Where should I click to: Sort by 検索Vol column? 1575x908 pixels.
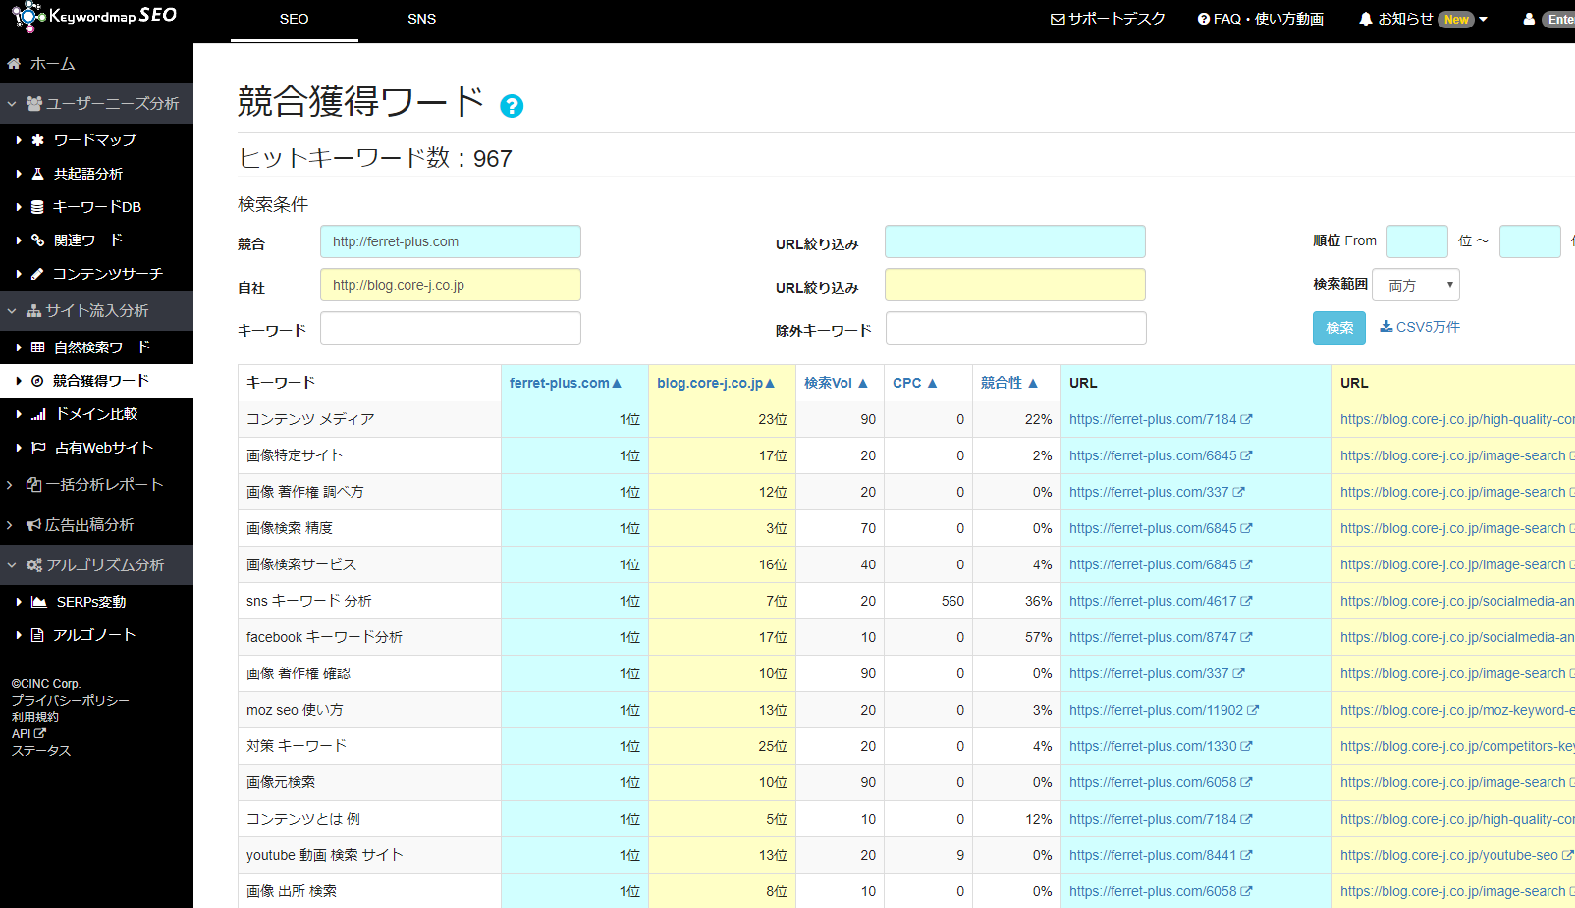pyautogui.click(x=836, y=383)
